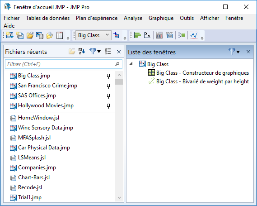
Task: Open the Big Class data table selector
Action: pyautogui.click(x=93, y=35)
